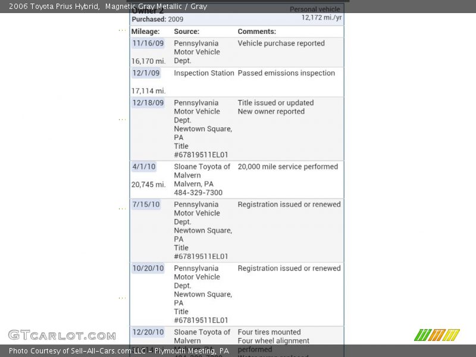Click 'Passed emissions inspection' comment
476x357 pixels.
(x=286, y=73)
